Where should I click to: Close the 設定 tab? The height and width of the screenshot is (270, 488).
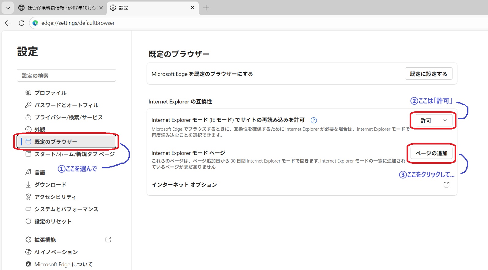click(x=192, y=8)
